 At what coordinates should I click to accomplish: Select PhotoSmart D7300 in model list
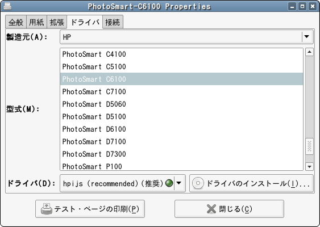(x=181, y=154)
